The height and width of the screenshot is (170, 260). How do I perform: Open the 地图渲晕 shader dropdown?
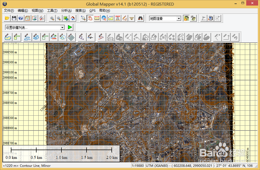pyautogui.click(x=178, y=18)
